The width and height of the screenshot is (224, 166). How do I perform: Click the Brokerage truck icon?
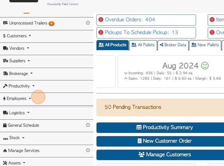5,74
